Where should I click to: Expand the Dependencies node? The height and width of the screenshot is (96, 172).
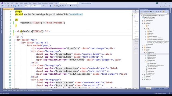click(143, 20)
